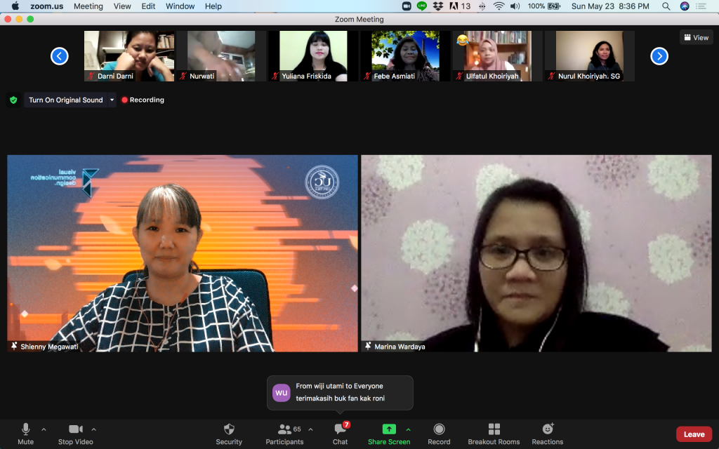Show next participants with right arrow

[659, 56]
